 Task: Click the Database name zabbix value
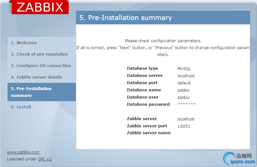pos(183,90)
